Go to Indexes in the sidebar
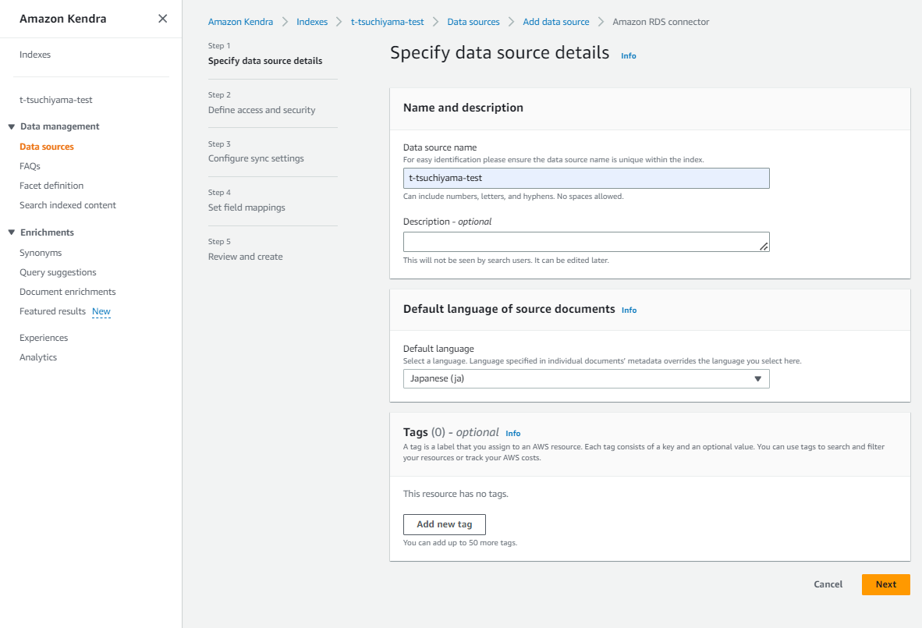The image size is (922, 628). pyautogui.click(x=35, y=55)
